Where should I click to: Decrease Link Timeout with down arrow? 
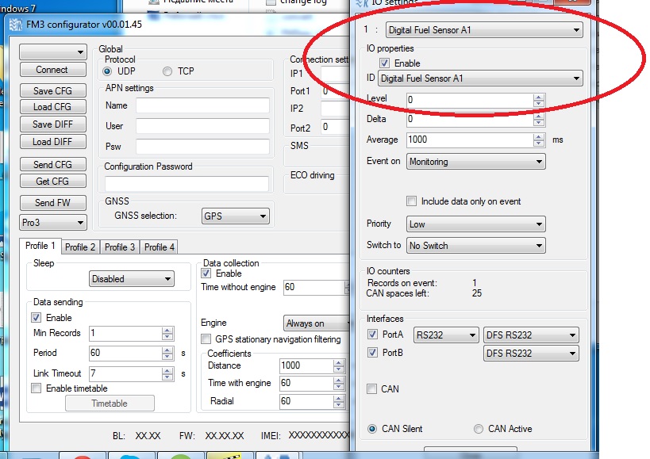(x=167, y=377)
